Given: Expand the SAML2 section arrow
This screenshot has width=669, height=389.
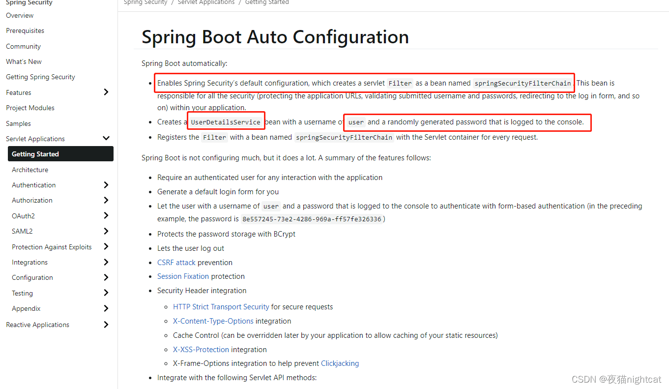Looking at the screenshot, I should click(x=106, y=231).
